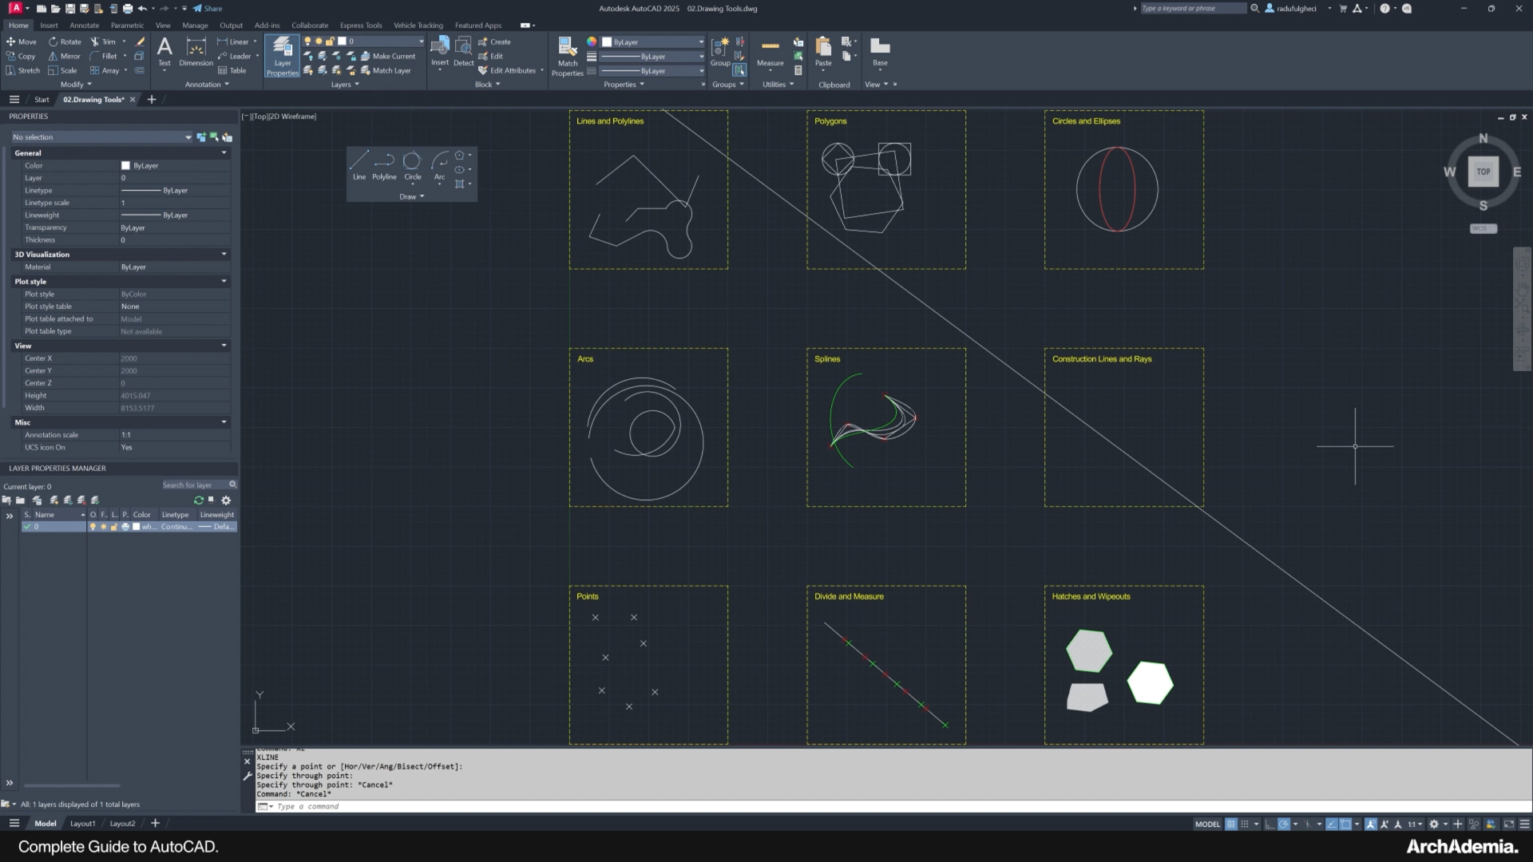Open the No selection dropdown in Properties
Viewport: 1533px width, 862px height.
click(x=188, y=137)
